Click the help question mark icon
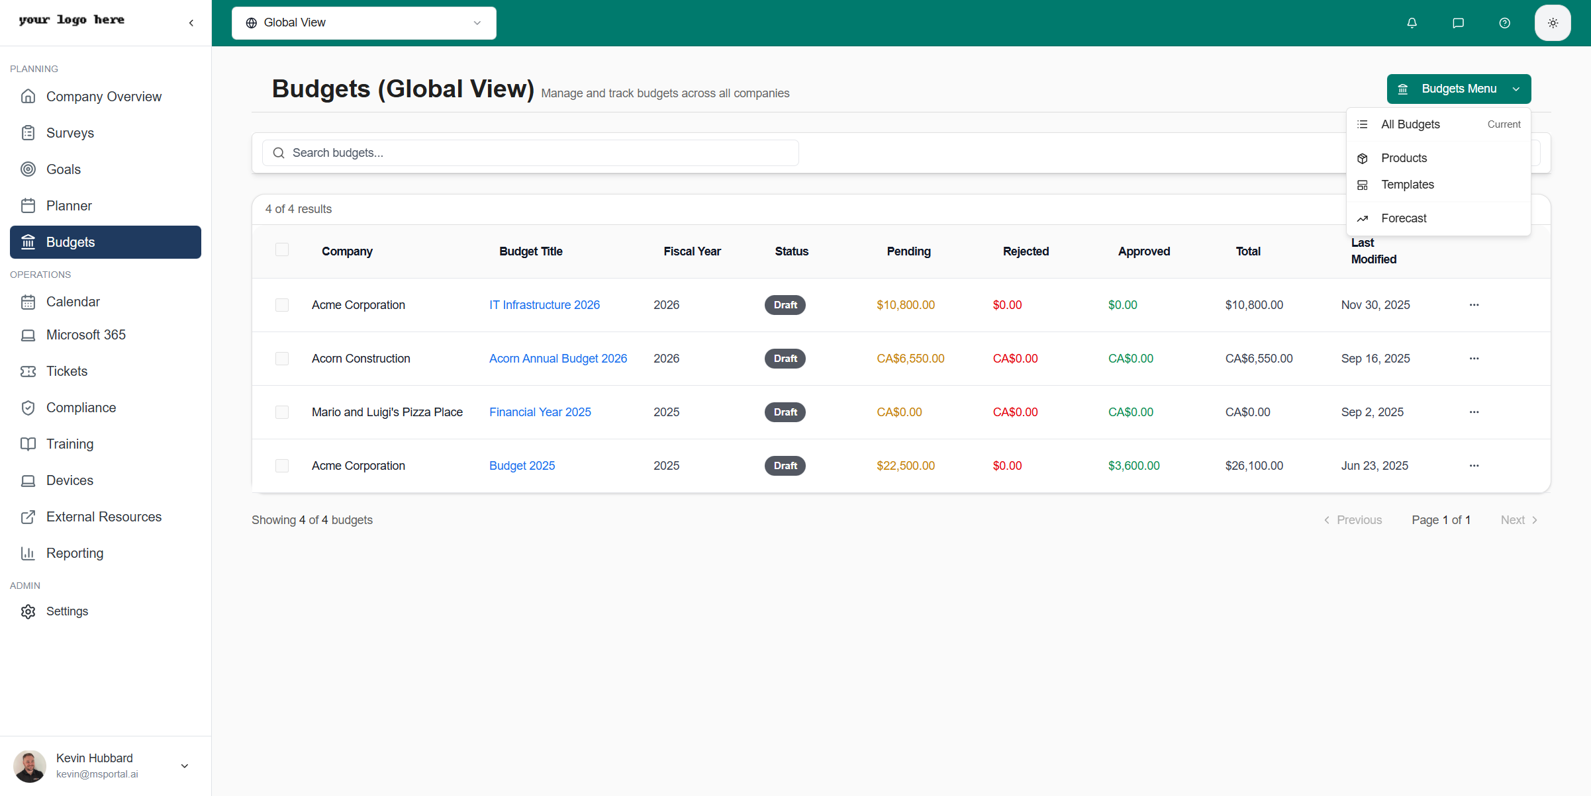The height and width of the screenshot is (796, 1591). click(1504, 23)
